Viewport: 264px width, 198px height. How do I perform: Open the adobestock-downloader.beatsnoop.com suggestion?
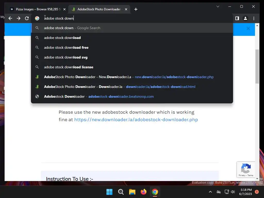(x=132, y=96)
